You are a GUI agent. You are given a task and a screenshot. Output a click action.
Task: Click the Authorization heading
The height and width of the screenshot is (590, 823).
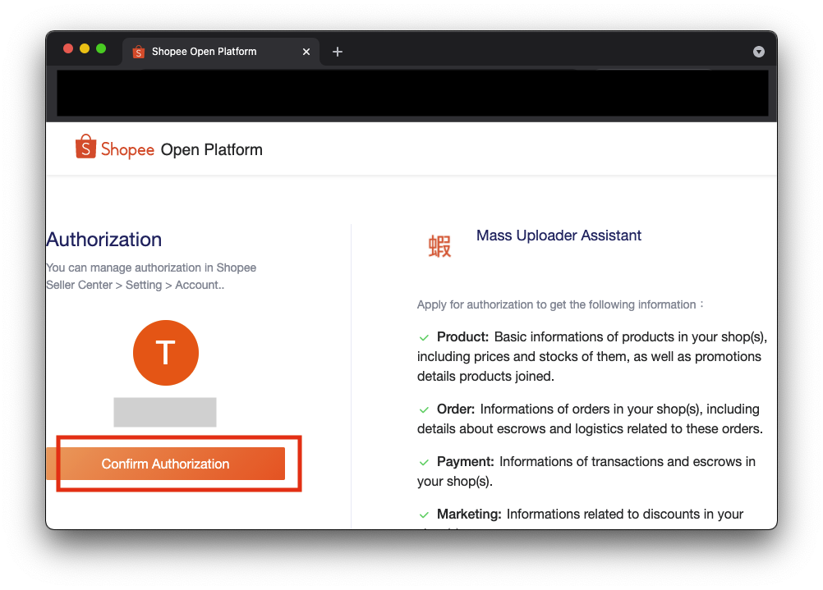104,240
